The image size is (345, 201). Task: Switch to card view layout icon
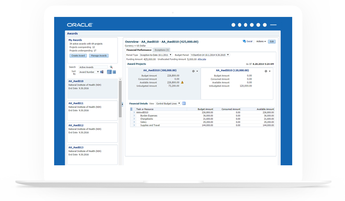coord(109,72)
